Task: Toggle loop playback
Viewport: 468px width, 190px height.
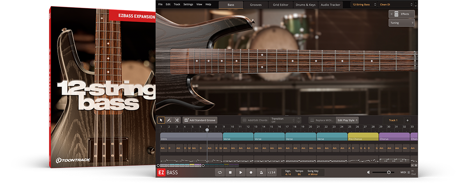Action: 220,172
